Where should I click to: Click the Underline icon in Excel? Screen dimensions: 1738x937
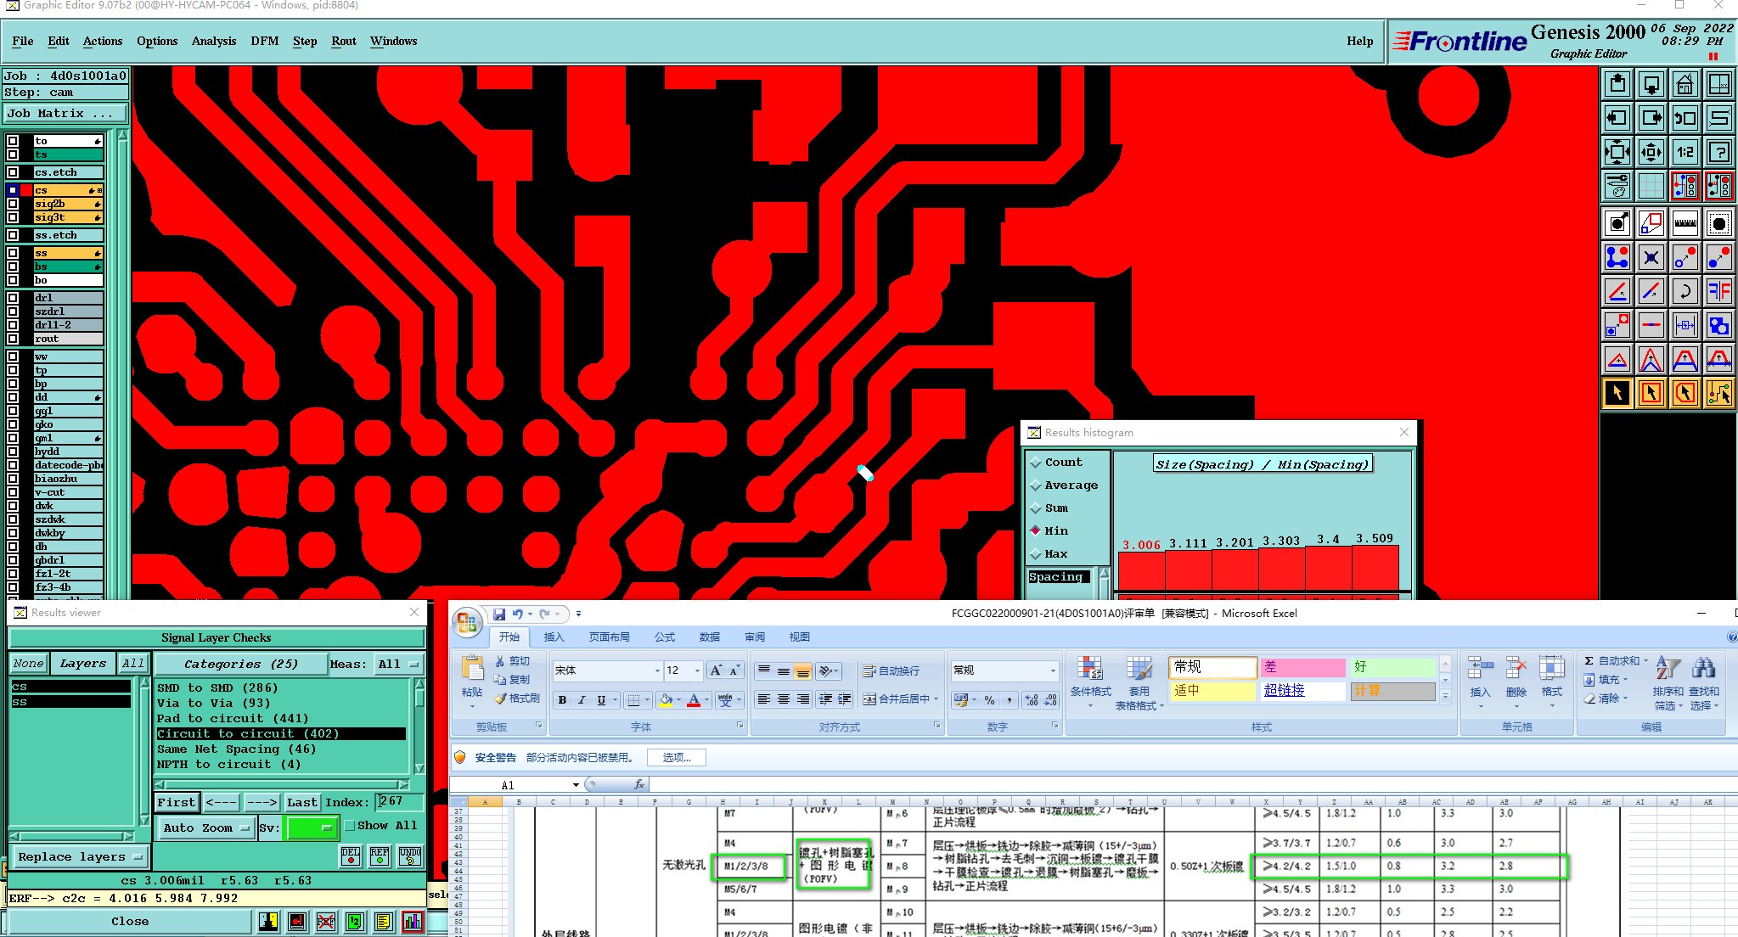601,700
